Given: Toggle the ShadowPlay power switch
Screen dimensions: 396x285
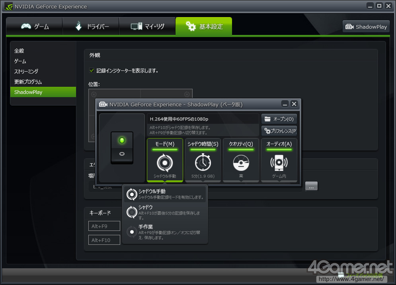Looking at the screenshot, I should [x=122, y=148].
